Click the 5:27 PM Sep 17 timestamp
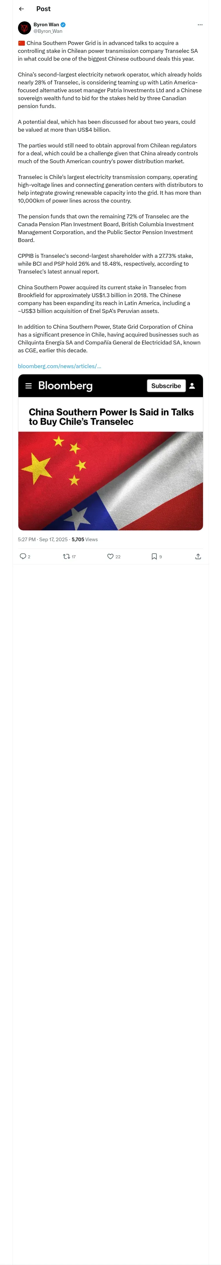Image resolution: width=221 pixels, height=1265 pixels. point(43,539)
